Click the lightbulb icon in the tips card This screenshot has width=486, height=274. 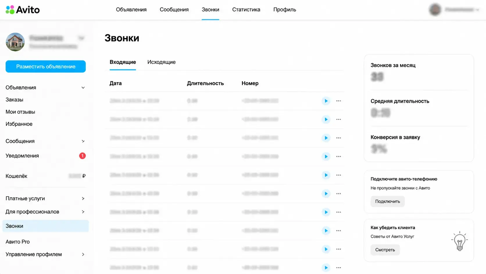(x=460, y=241)
